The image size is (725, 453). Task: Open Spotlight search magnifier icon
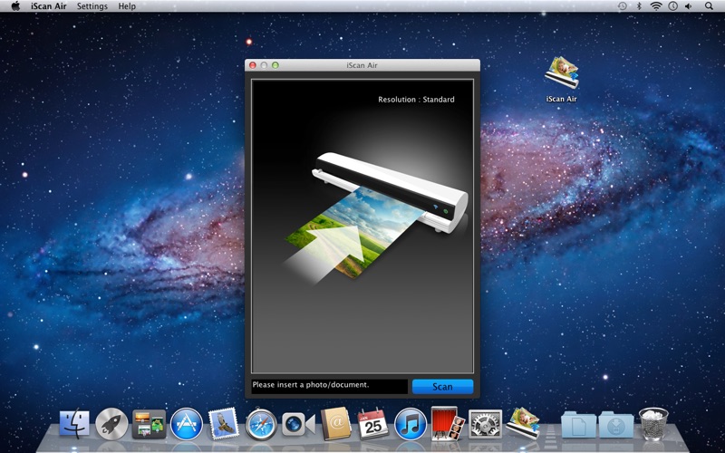click(x=708, y=6)
